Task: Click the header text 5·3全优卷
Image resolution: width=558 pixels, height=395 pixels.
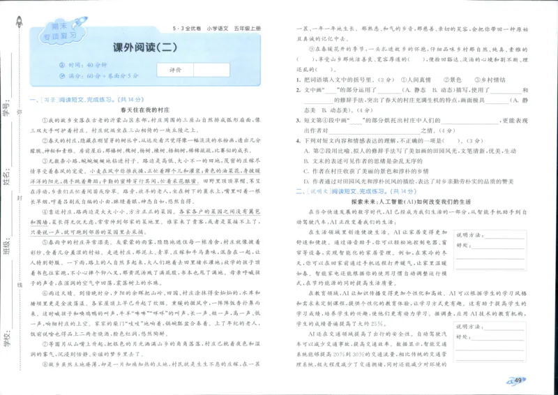Action: tap(186, 29)
